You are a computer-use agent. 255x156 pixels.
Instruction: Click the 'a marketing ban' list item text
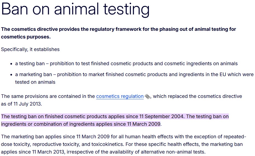tap(134, 78)
